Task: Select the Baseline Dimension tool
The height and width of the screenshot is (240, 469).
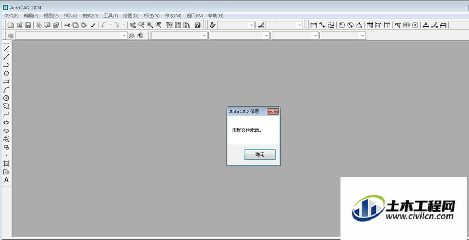Action: (x=378, y=25)
